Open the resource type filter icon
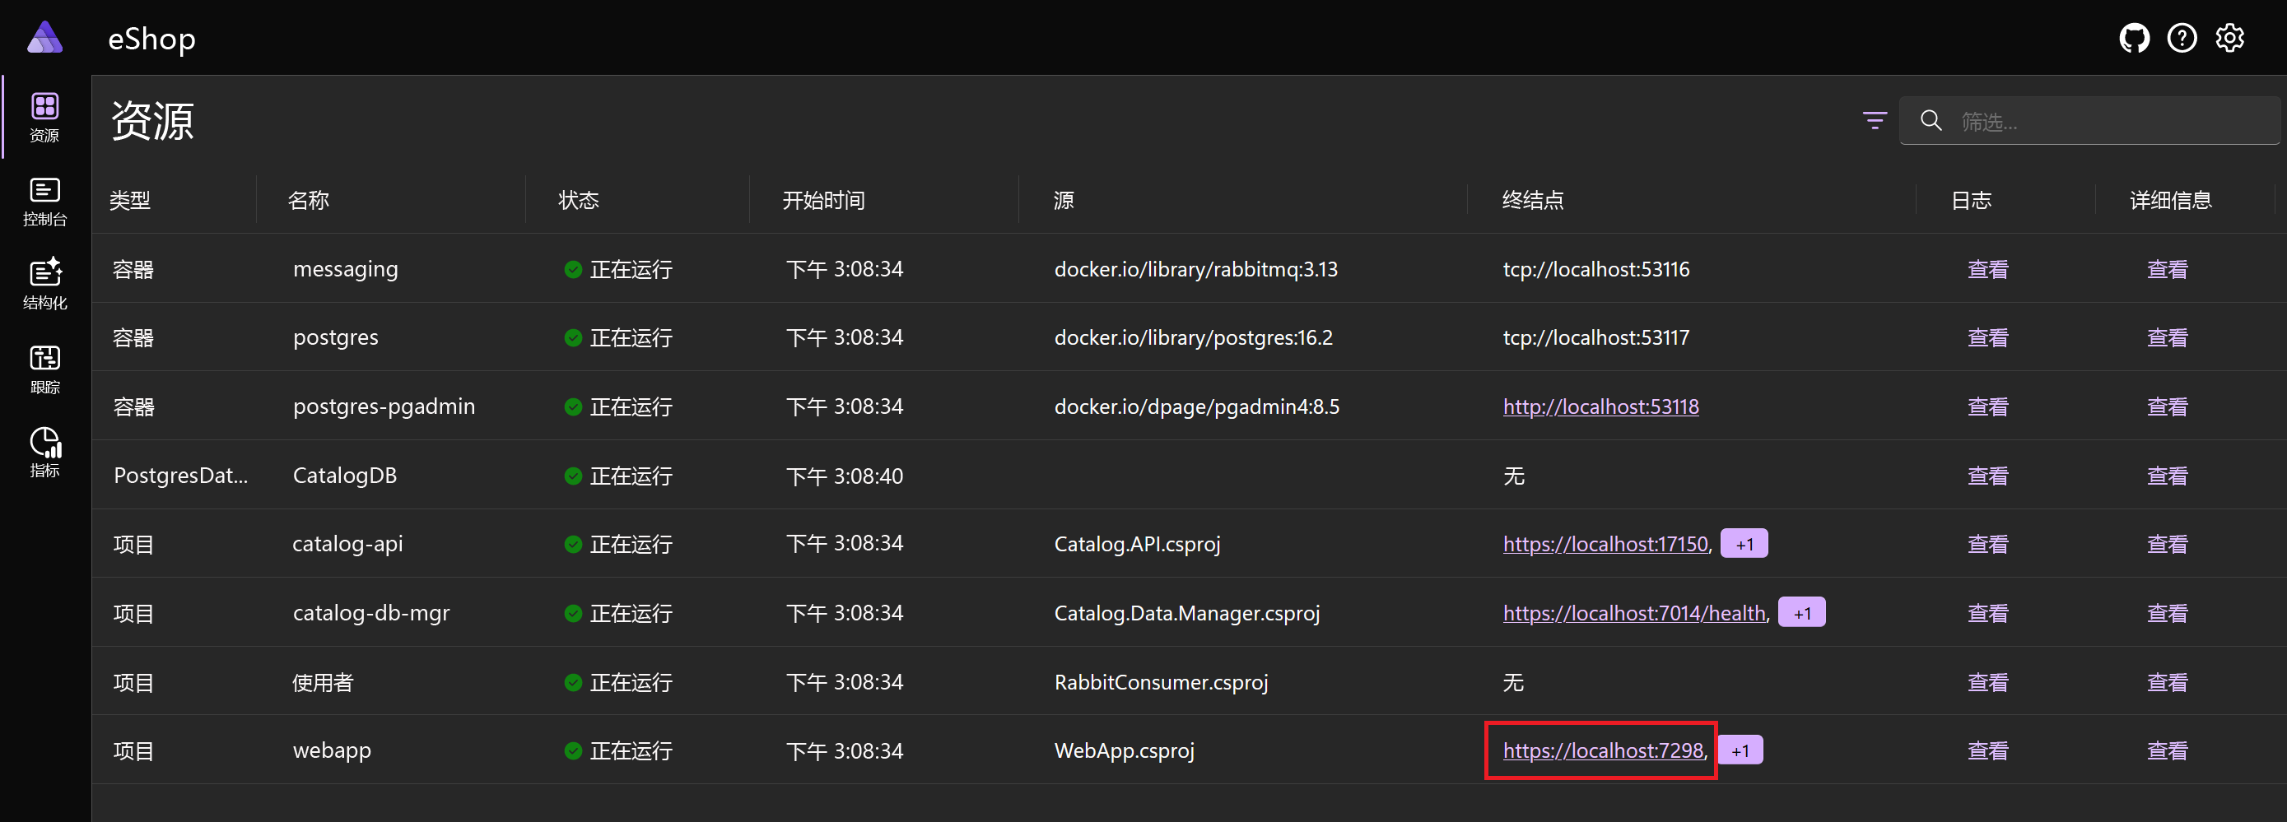The width and height of the screenshot is (2287, 822). point(1875,121)
